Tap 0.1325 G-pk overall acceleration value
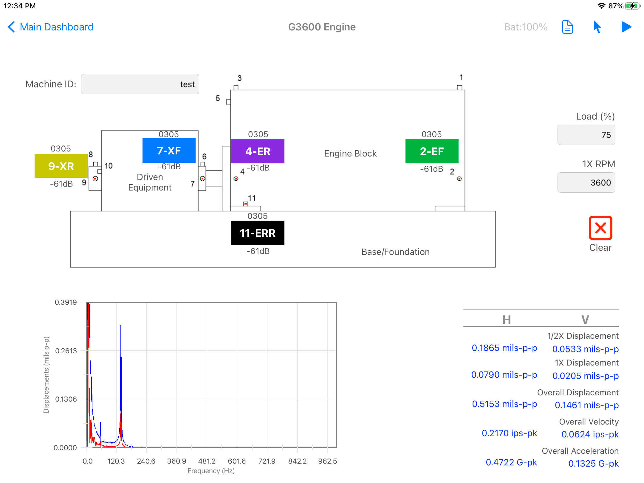This screenshot has width=644, height=483. [x=593, y=464]
